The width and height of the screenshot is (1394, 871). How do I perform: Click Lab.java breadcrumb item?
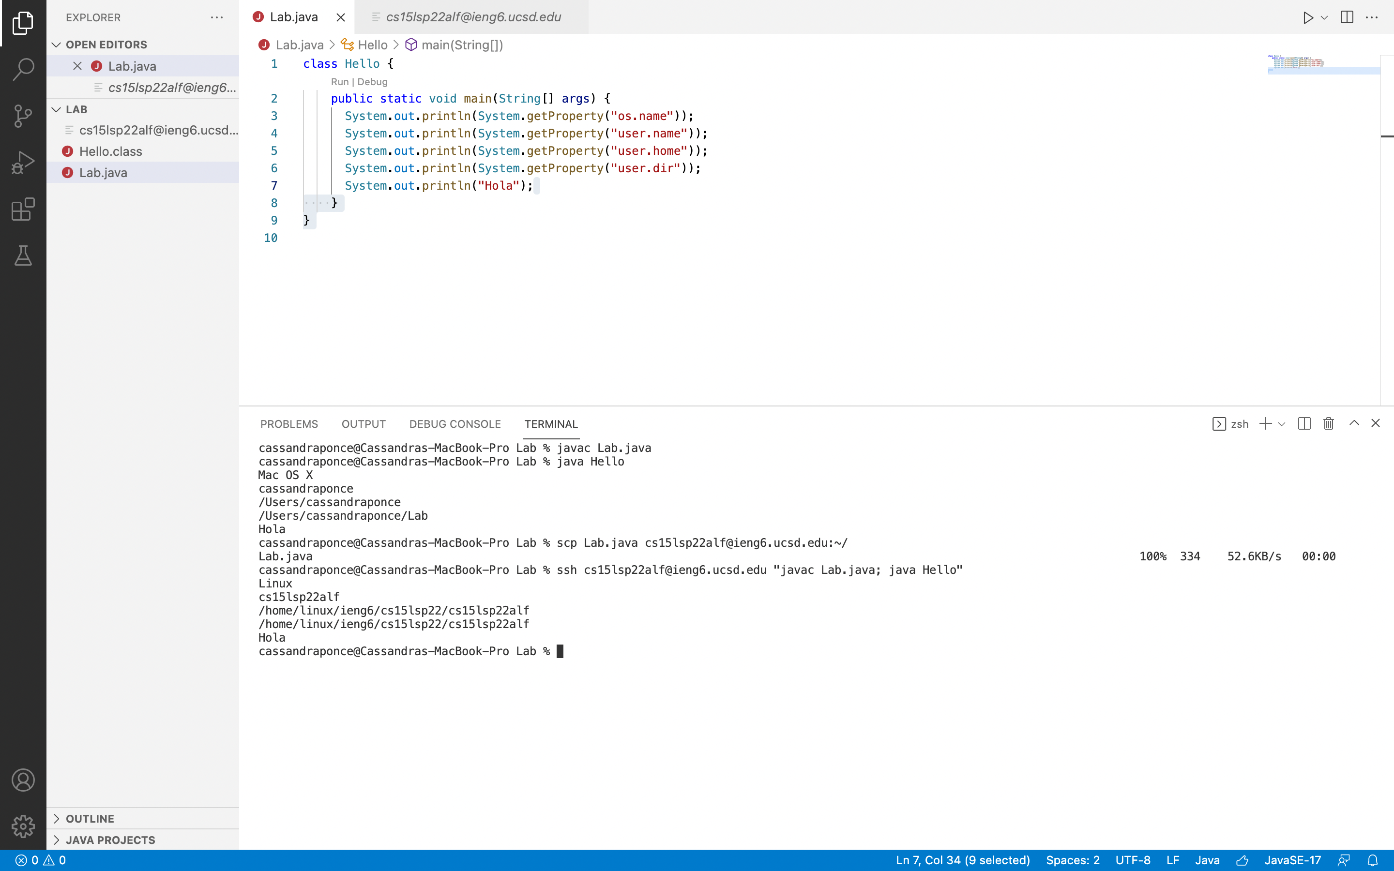pyautogui.click(x=299, y=45)
